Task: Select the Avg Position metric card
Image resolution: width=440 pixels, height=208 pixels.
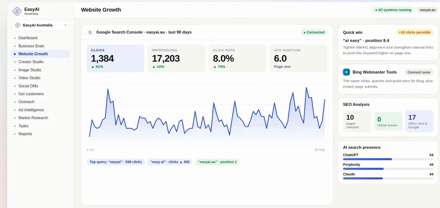Action: (x=298, y=58)
